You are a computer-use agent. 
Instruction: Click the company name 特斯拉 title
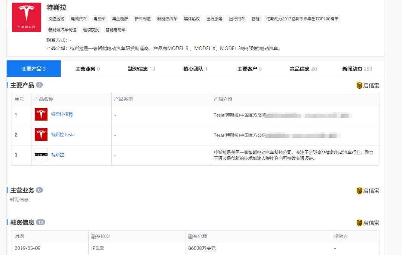tap(57, 7)
